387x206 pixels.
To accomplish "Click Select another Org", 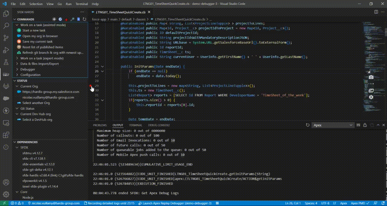I will click(x=36, y=103).
